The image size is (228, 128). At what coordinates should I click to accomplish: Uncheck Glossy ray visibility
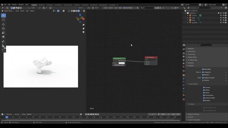204,93
